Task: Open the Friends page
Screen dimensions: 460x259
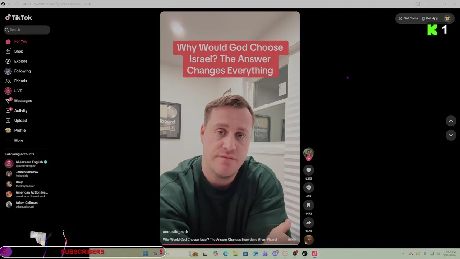Action: 17,81
